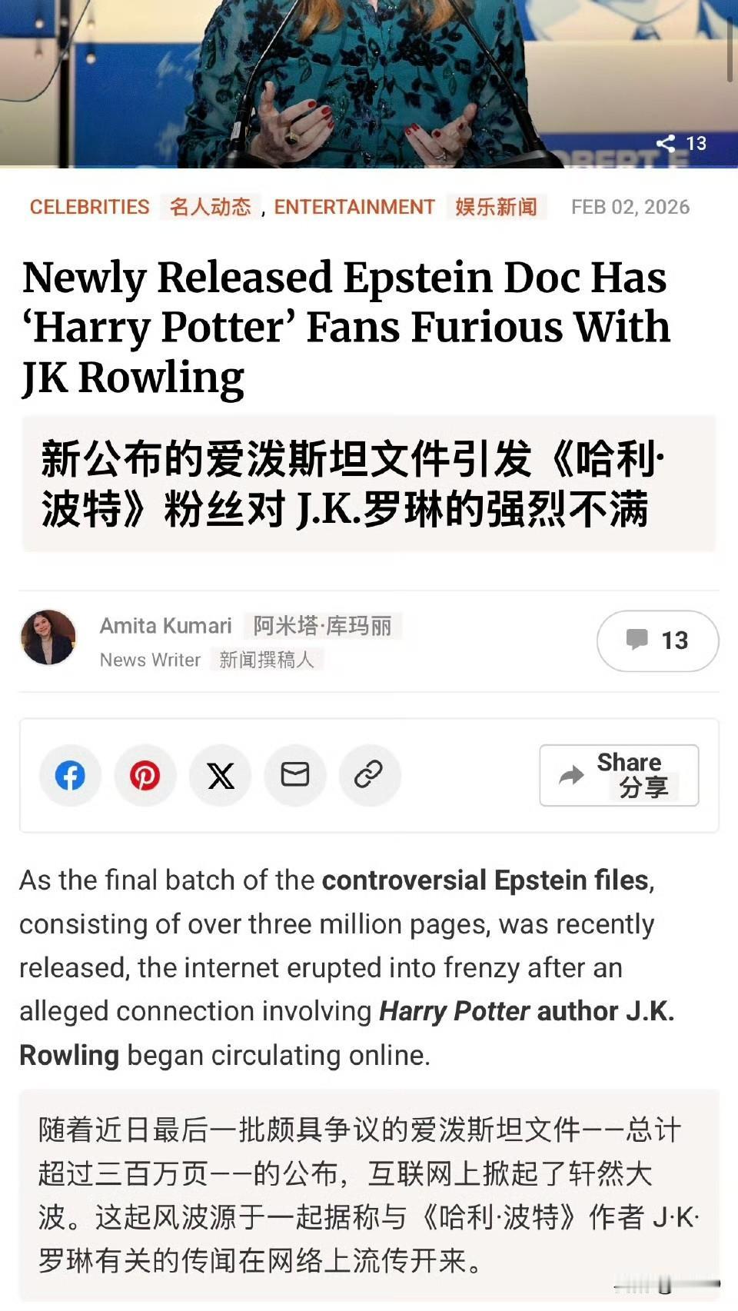Click the FEB 02, 2026 date
The width and height of the screenshot is (738, 1311).
[x=630, y=207]
